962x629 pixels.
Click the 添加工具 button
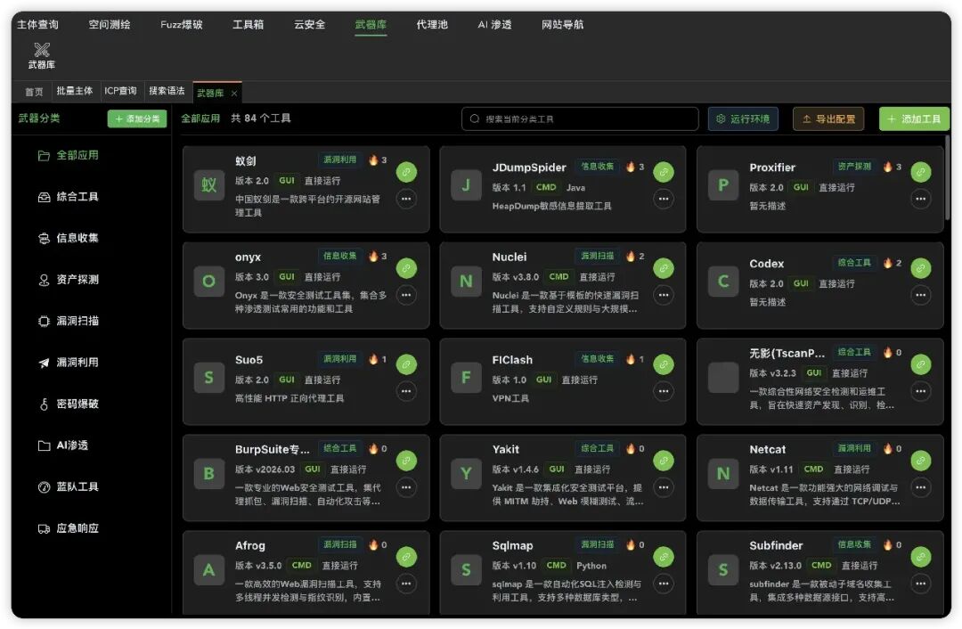tap(914, 119)
